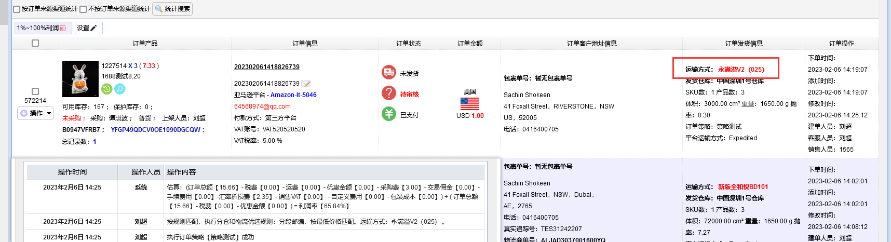Click the 总记录数 value 1
The height and width of the screenshot is (242, 891).
coord(95,141)
